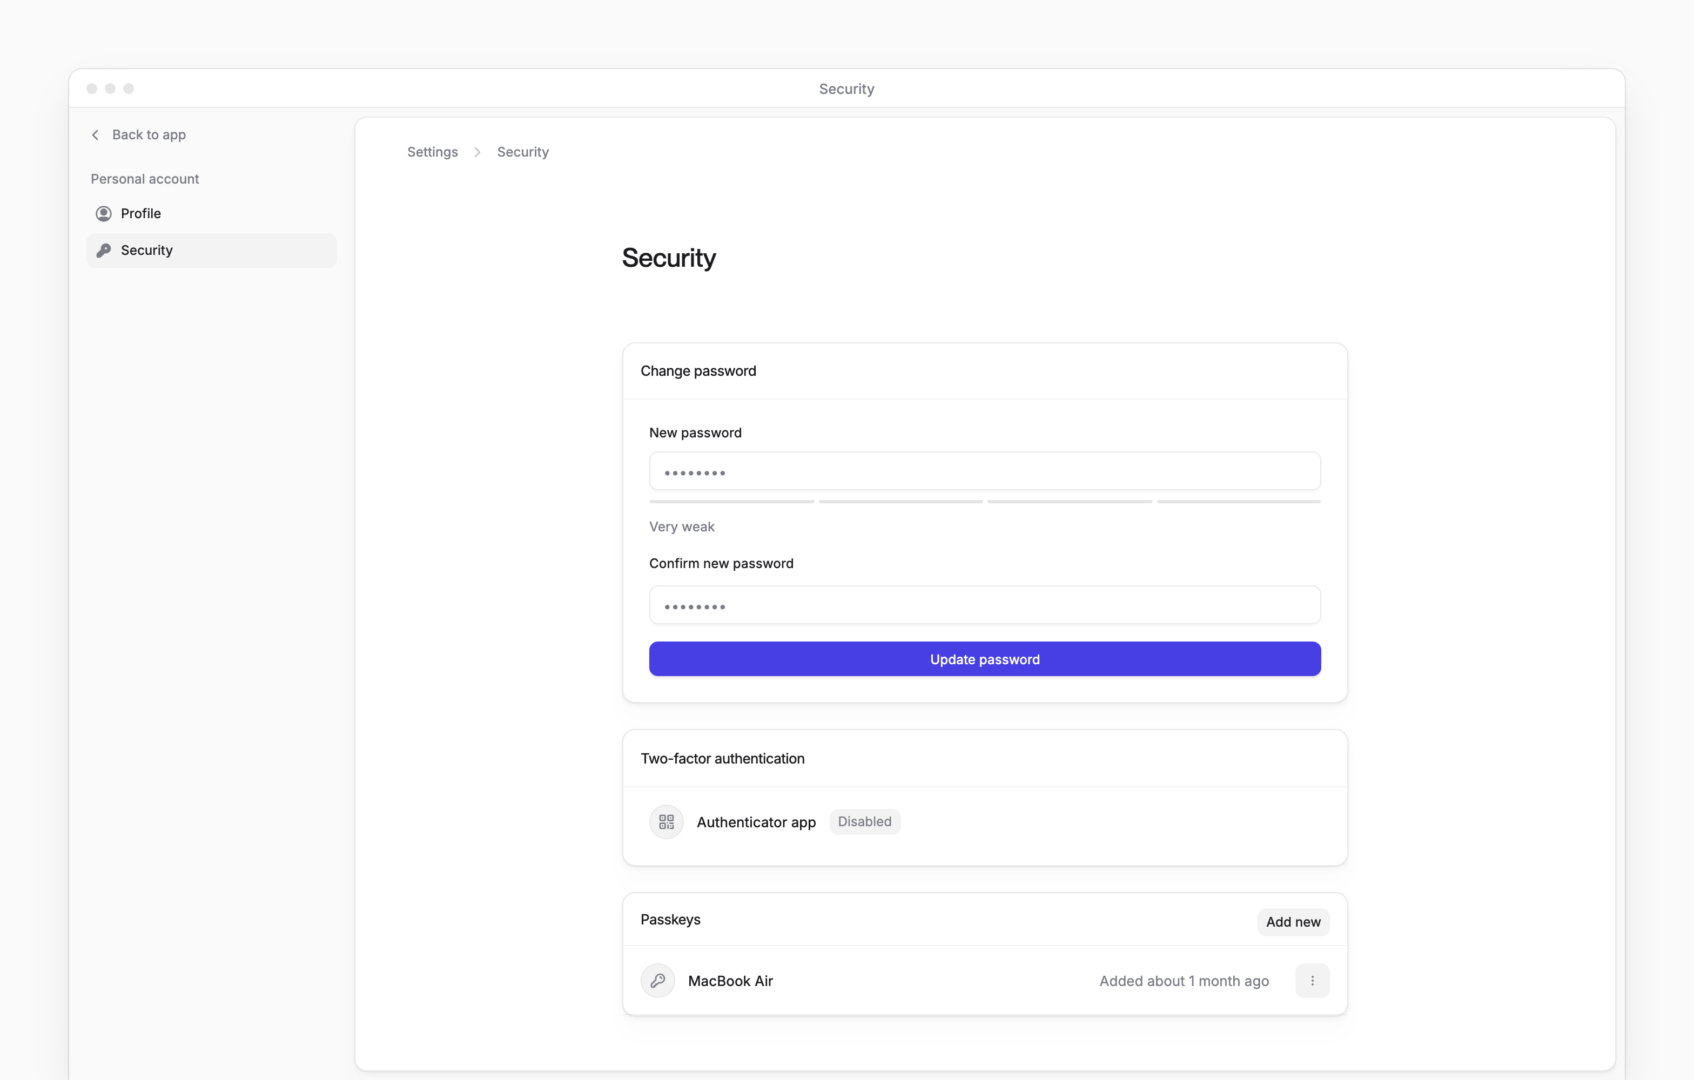Click the Very weak strength label

682,526
